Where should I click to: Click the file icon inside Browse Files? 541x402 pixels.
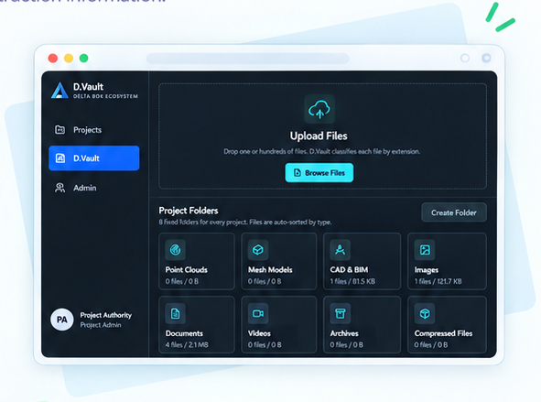point(298,172)
